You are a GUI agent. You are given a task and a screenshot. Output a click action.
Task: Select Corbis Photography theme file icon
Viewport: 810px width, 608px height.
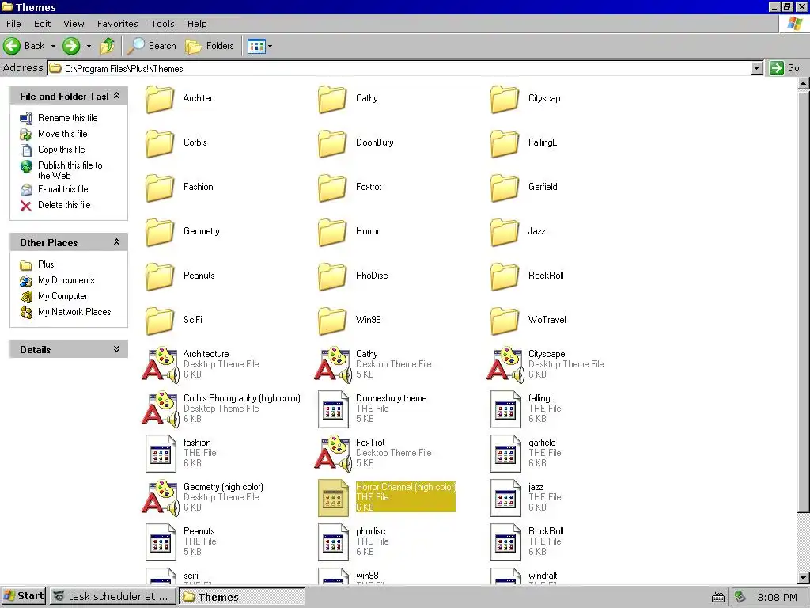point(160,409)
